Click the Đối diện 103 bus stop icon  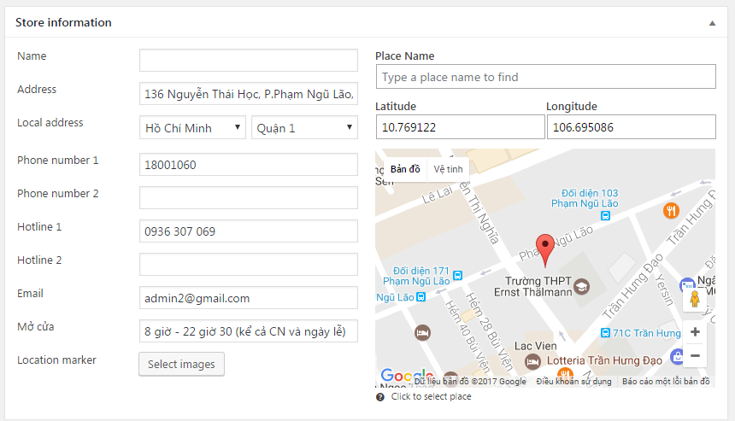click(605, 217)
